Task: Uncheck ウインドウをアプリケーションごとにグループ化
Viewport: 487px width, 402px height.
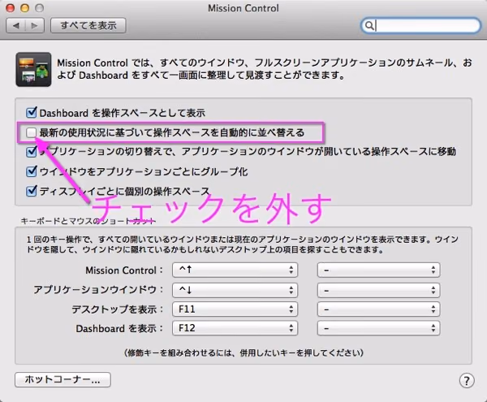Action: pyautogui.click(x=32, y=171)
